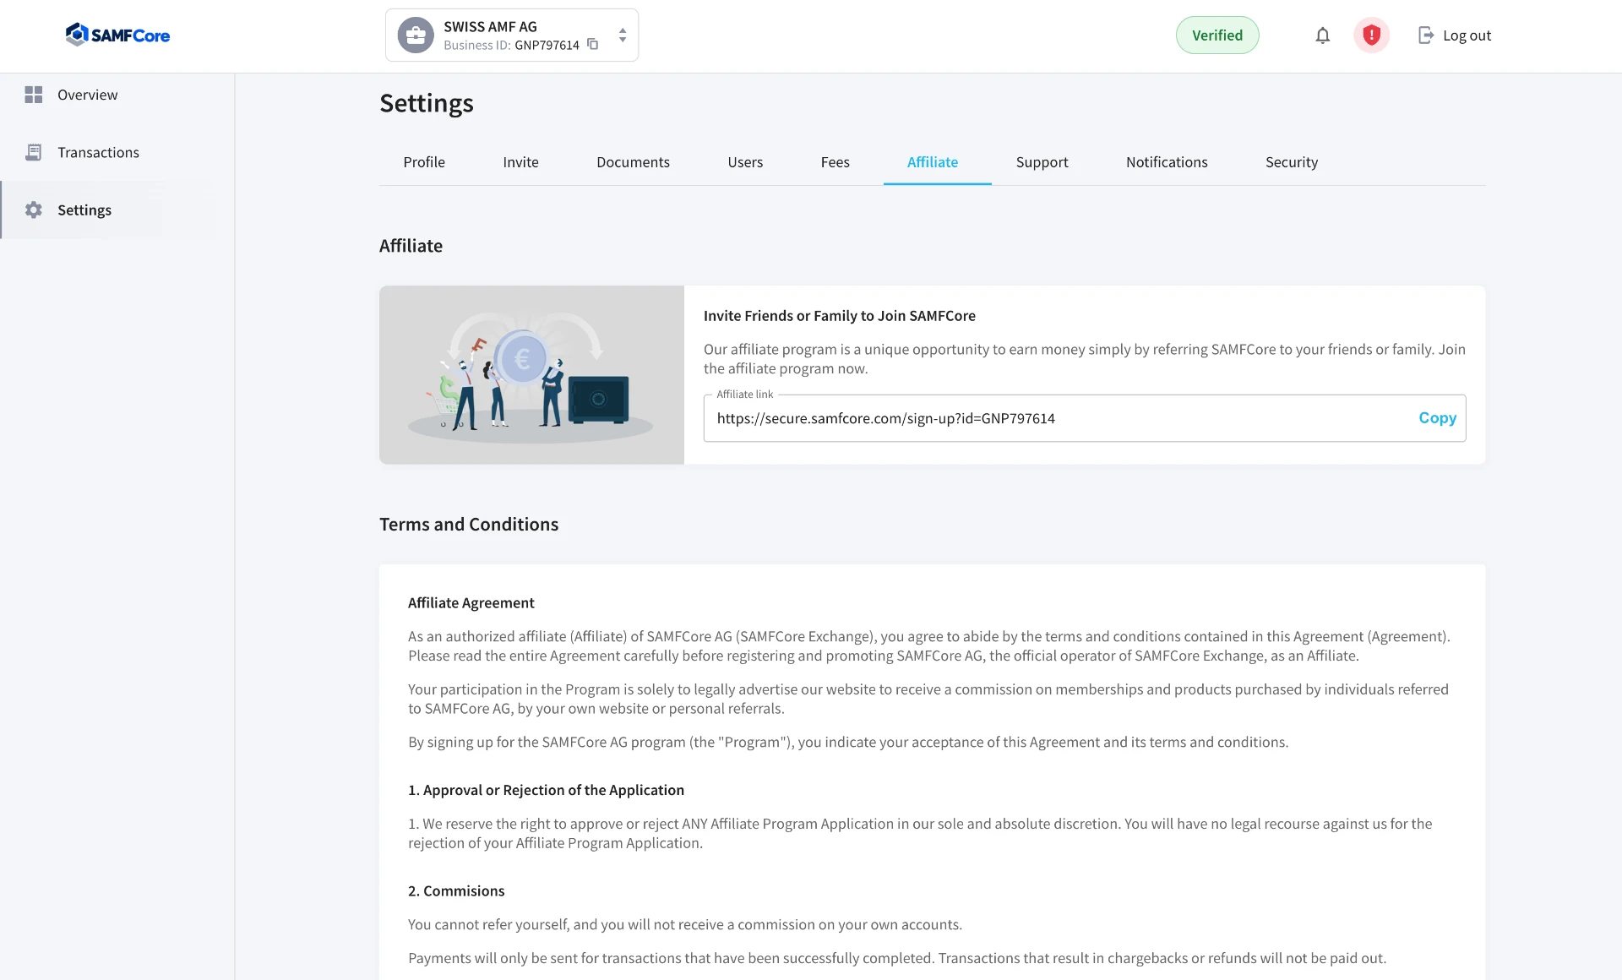Click '1. Approval or Rejection of the Application'
The width and height of the screenshot is (1622, 980).
(x=546, y=790)
